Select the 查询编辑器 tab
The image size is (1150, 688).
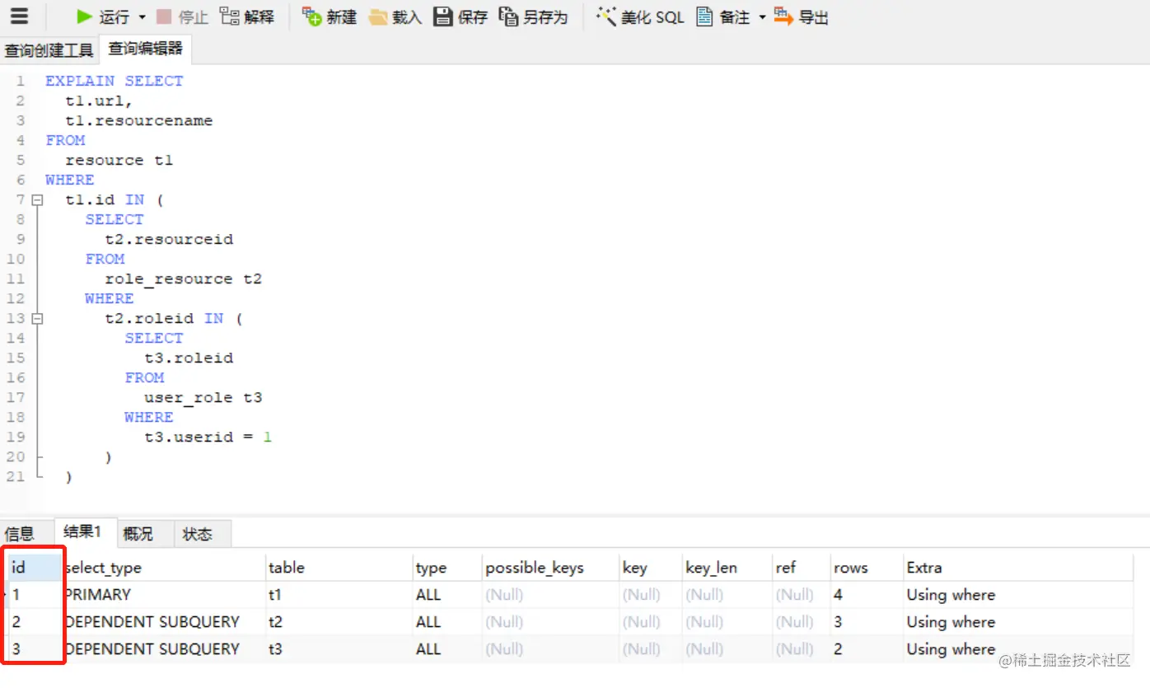pos(146,49)
